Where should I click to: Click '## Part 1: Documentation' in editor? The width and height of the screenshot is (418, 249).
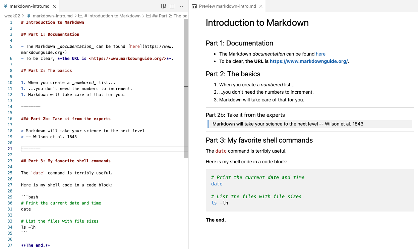pos(50,34)
